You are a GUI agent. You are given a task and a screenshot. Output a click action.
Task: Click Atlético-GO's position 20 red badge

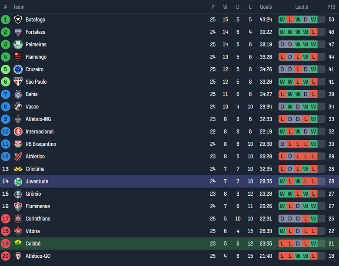[6, 256]
